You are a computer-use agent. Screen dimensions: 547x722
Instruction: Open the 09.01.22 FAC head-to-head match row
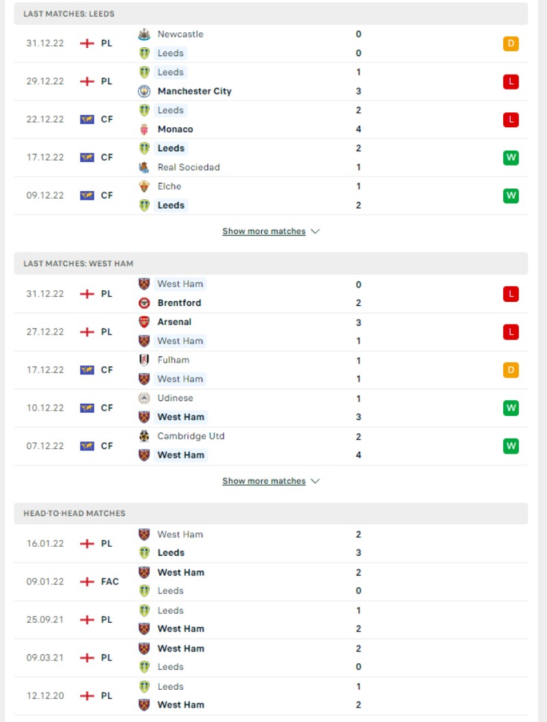(271, 582)
